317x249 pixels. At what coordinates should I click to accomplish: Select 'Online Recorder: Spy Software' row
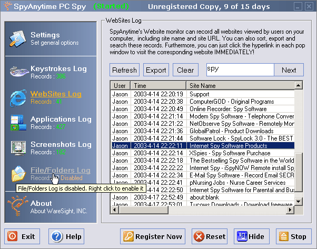pyautogui.click(x=202, y=109)
